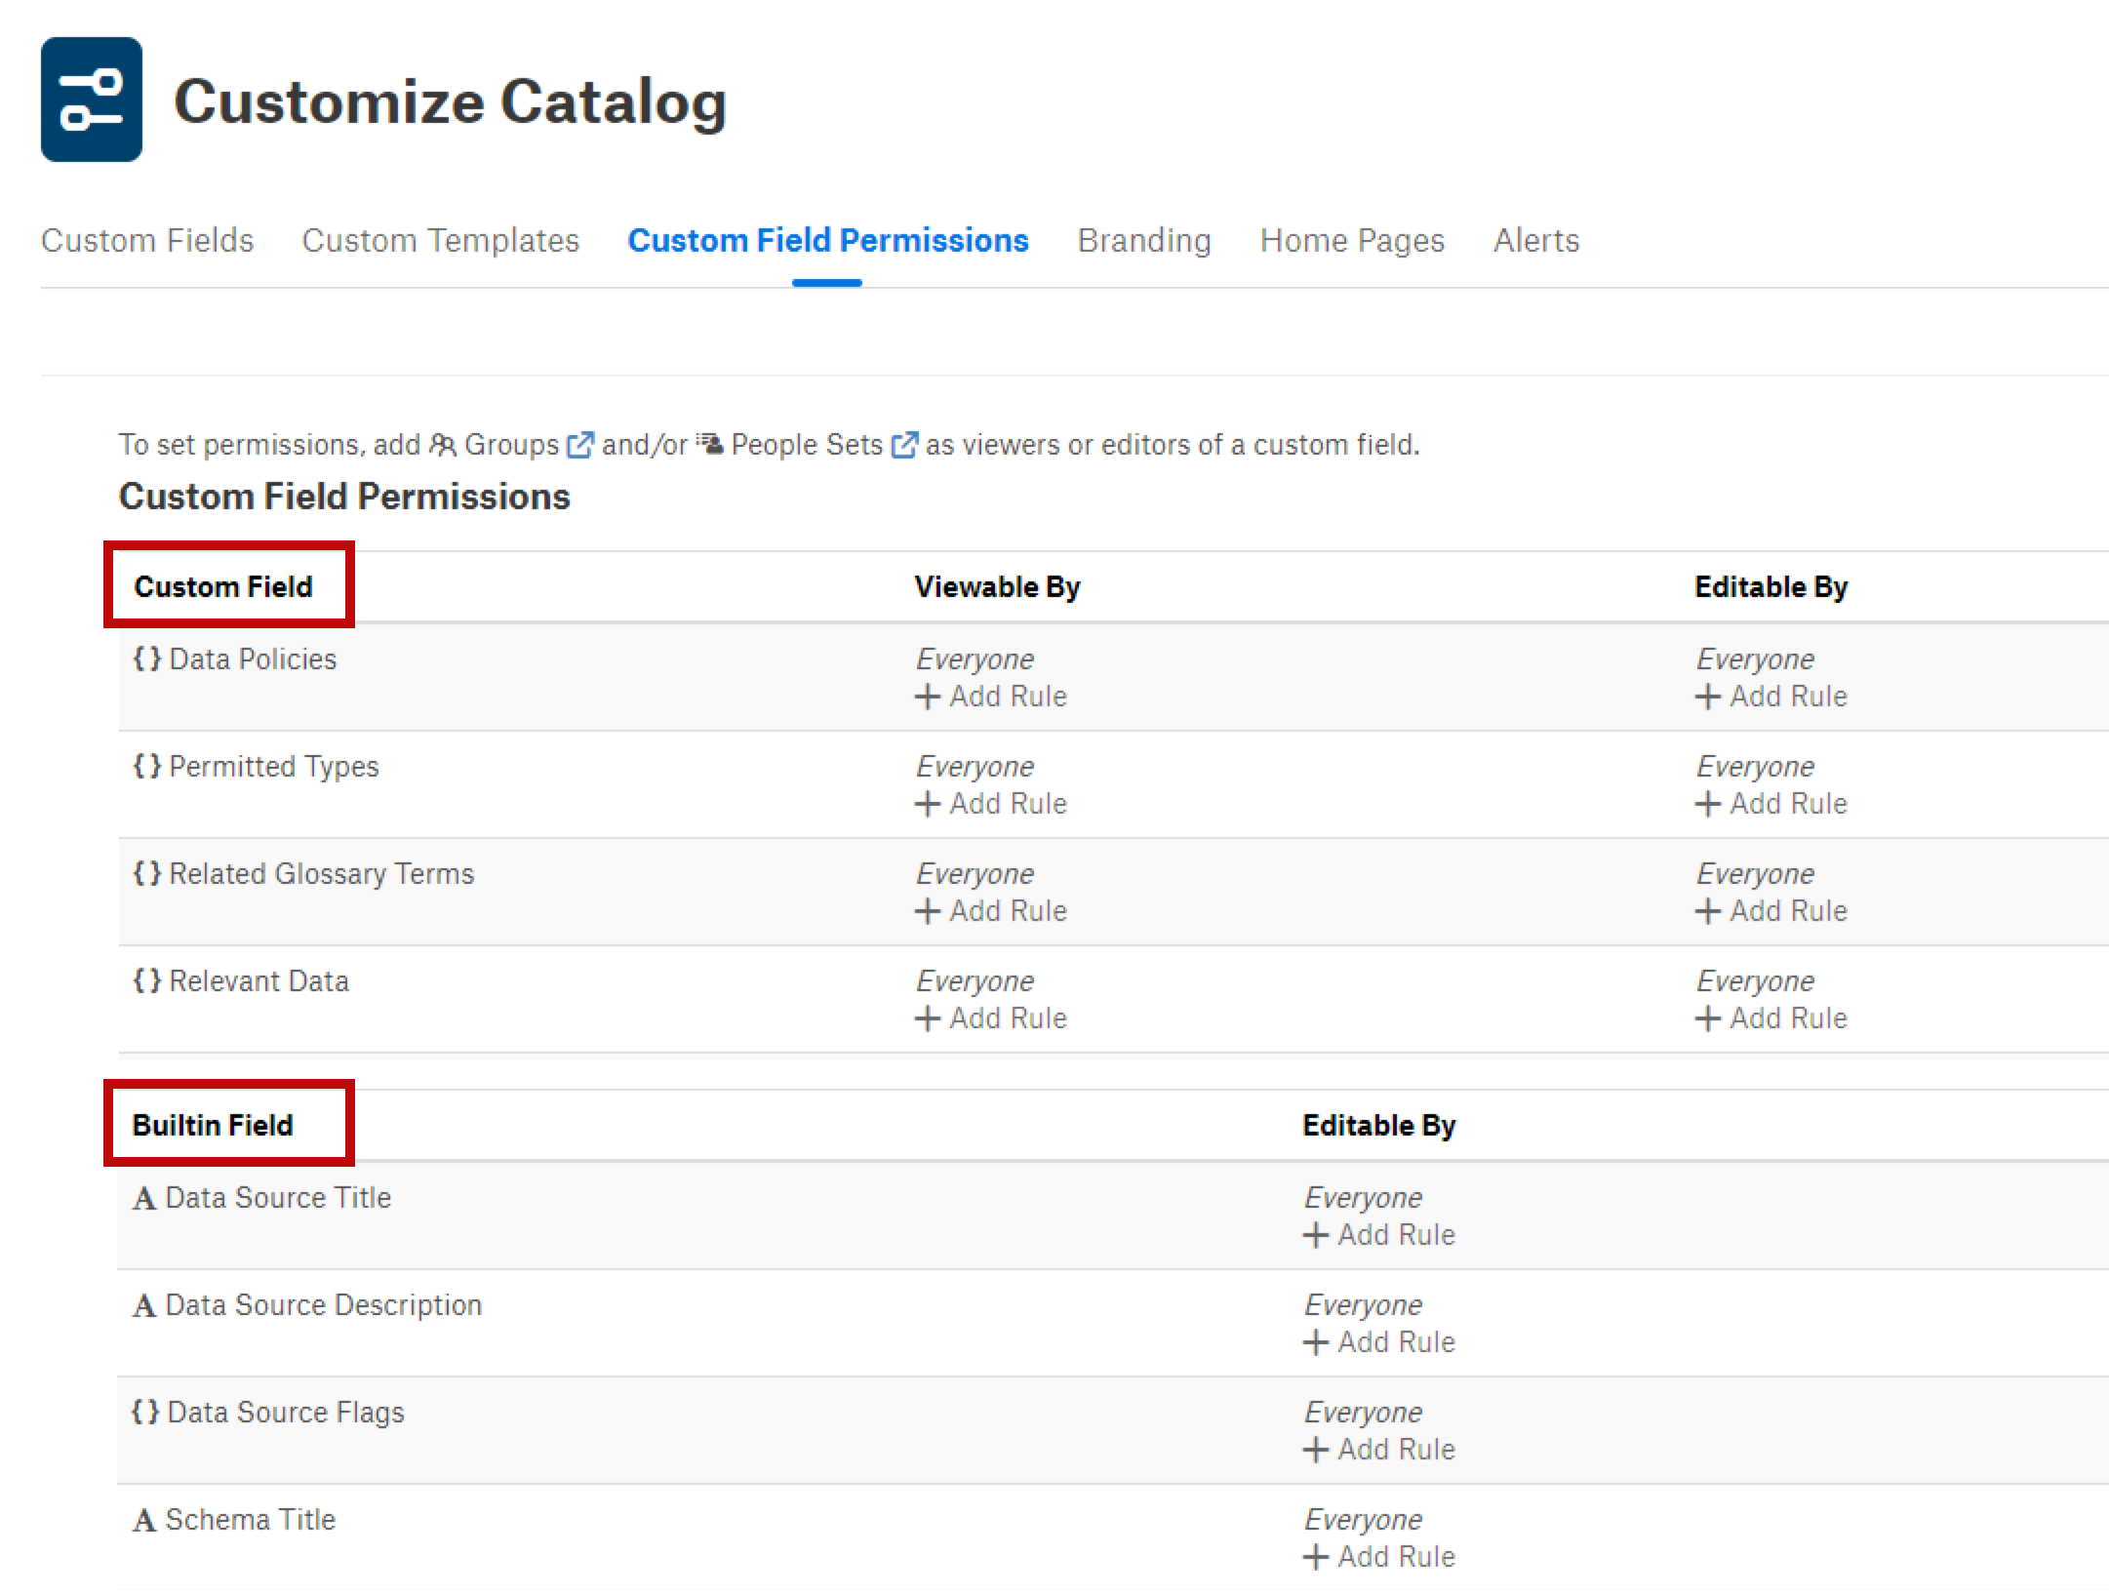
Task: Add an Editable By rule for Relevant Data
Action: pos(1771,1018)
